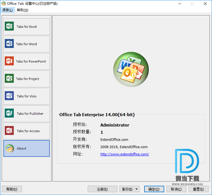Click the Administrator licensee text
Screen dimensions: 212x195
click(x=115, y=125)
